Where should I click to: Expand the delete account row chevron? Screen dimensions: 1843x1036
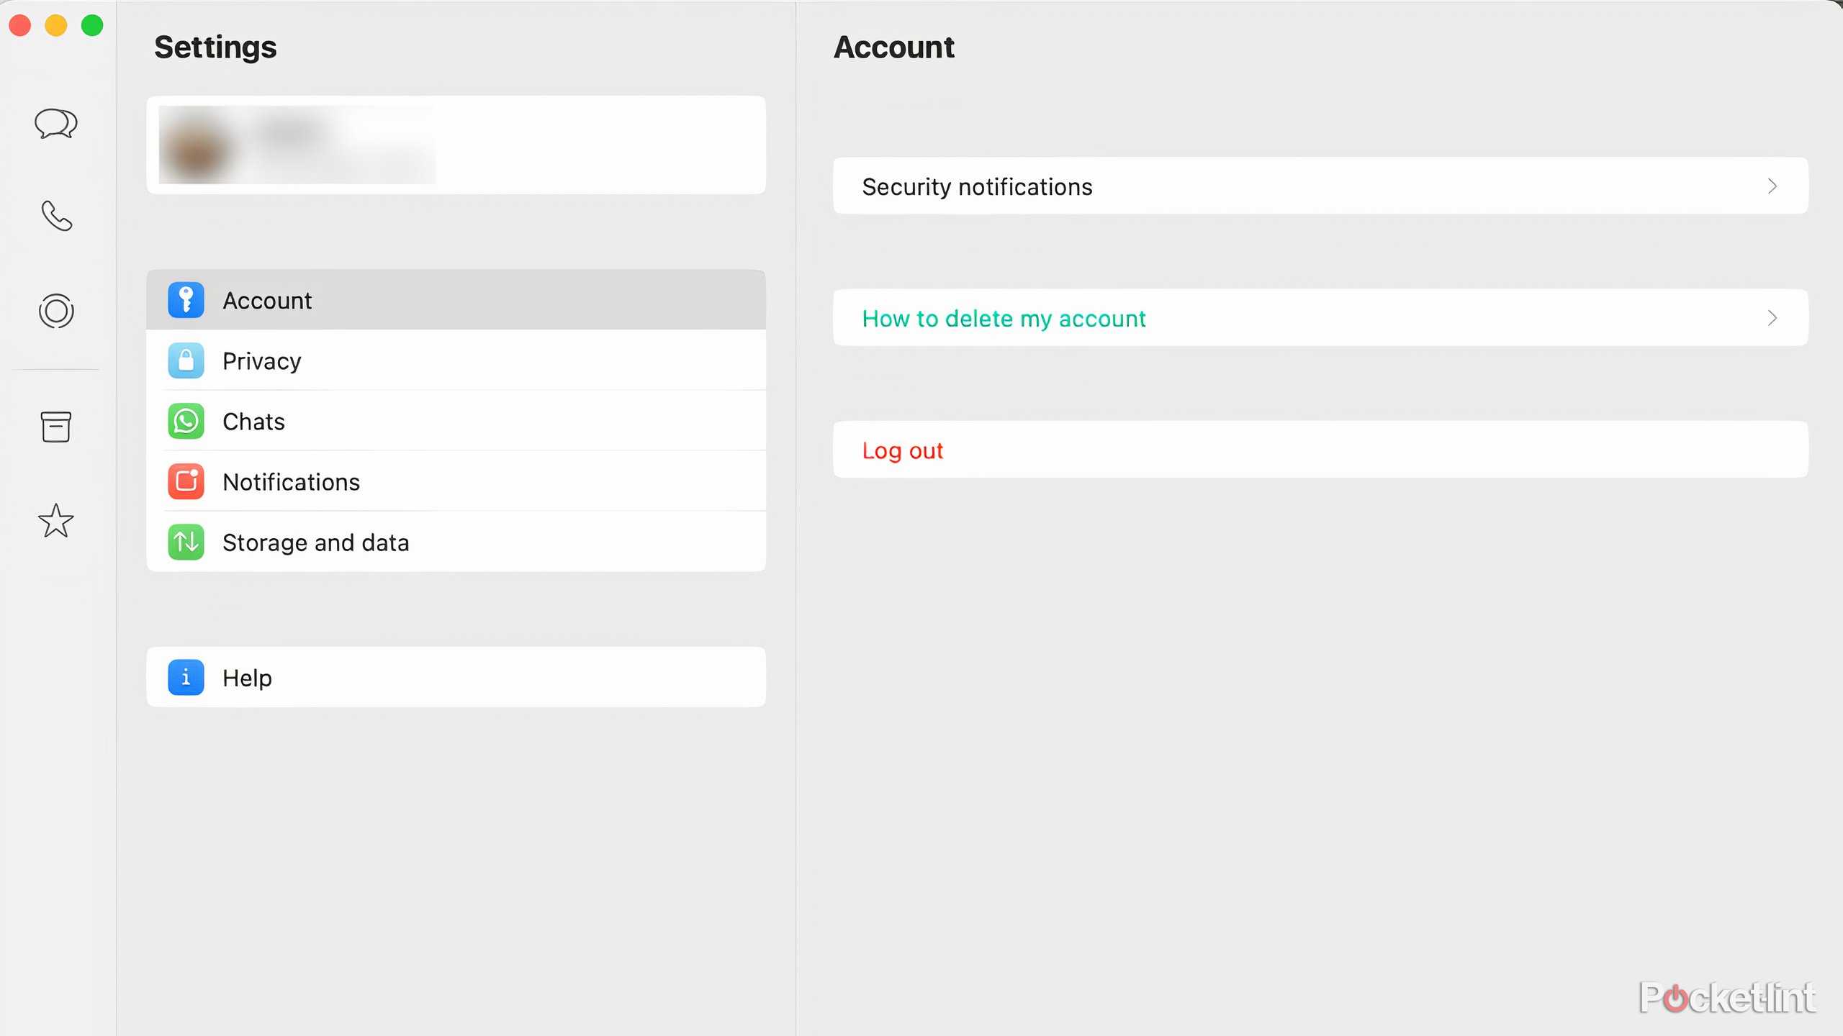[1772, 318]
